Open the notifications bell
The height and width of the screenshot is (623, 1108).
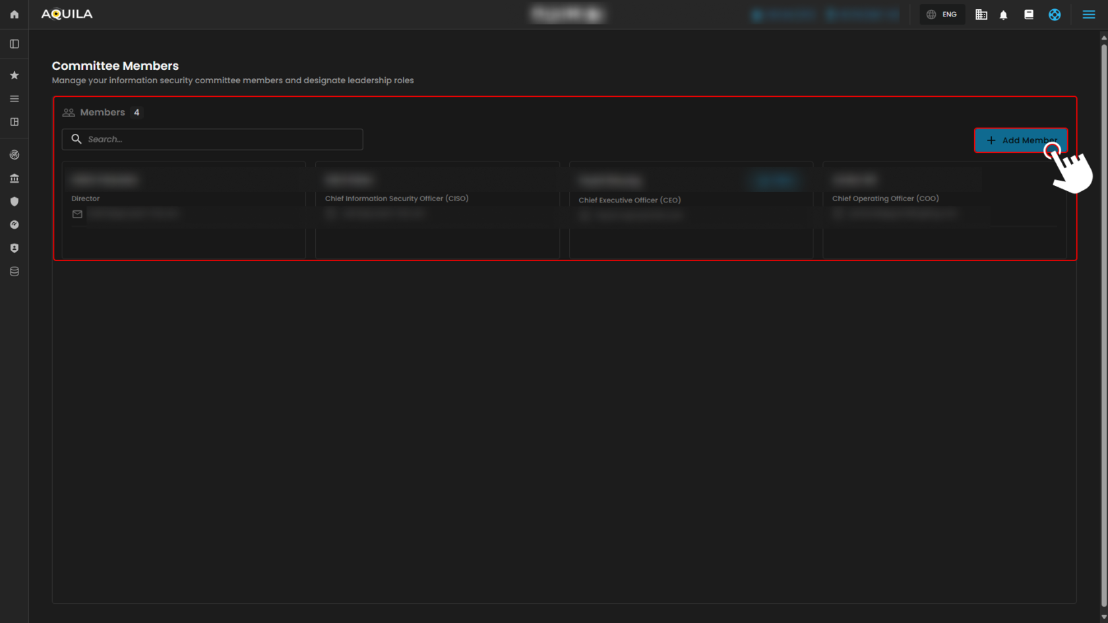point(1003,15)
